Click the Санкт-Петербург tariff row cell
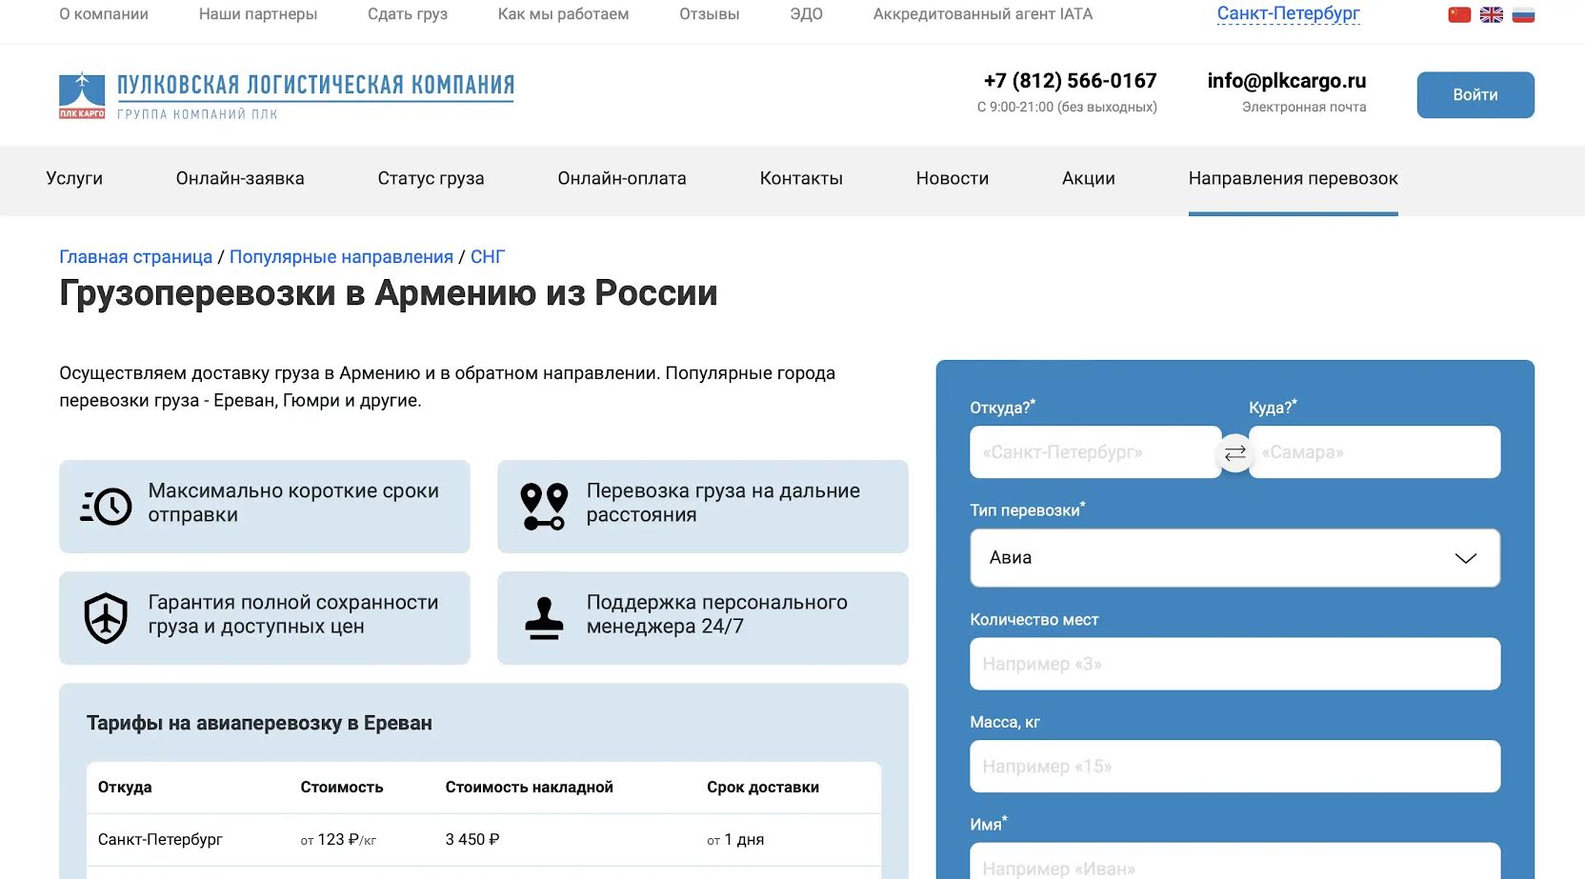Image resolution: width=1585 pixels, height=879 pixels. click(160, 840)
